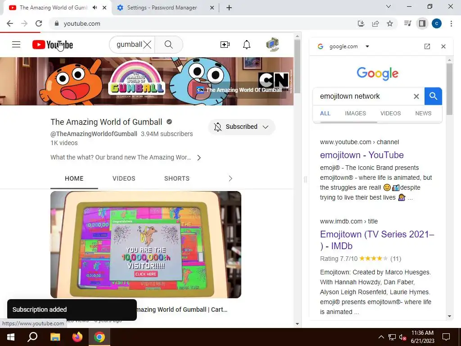Clear the emojitown network query

coord(416,96)
